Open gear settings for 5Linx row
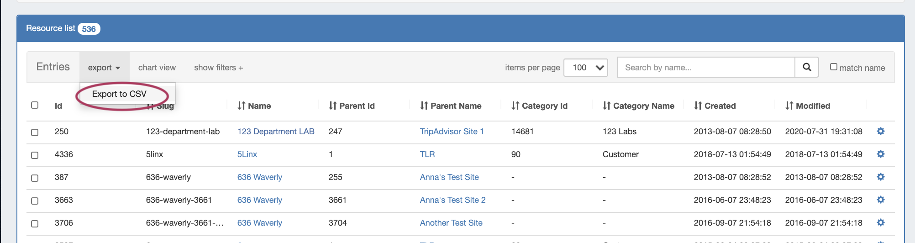The height and width of the screenshot is (243, 915). [x=881, y=154]
